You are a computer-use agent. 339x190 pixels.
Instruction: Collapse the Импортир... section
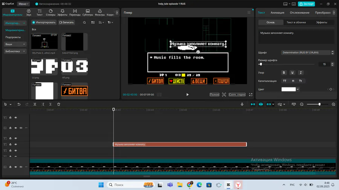(x=15, y=23)
